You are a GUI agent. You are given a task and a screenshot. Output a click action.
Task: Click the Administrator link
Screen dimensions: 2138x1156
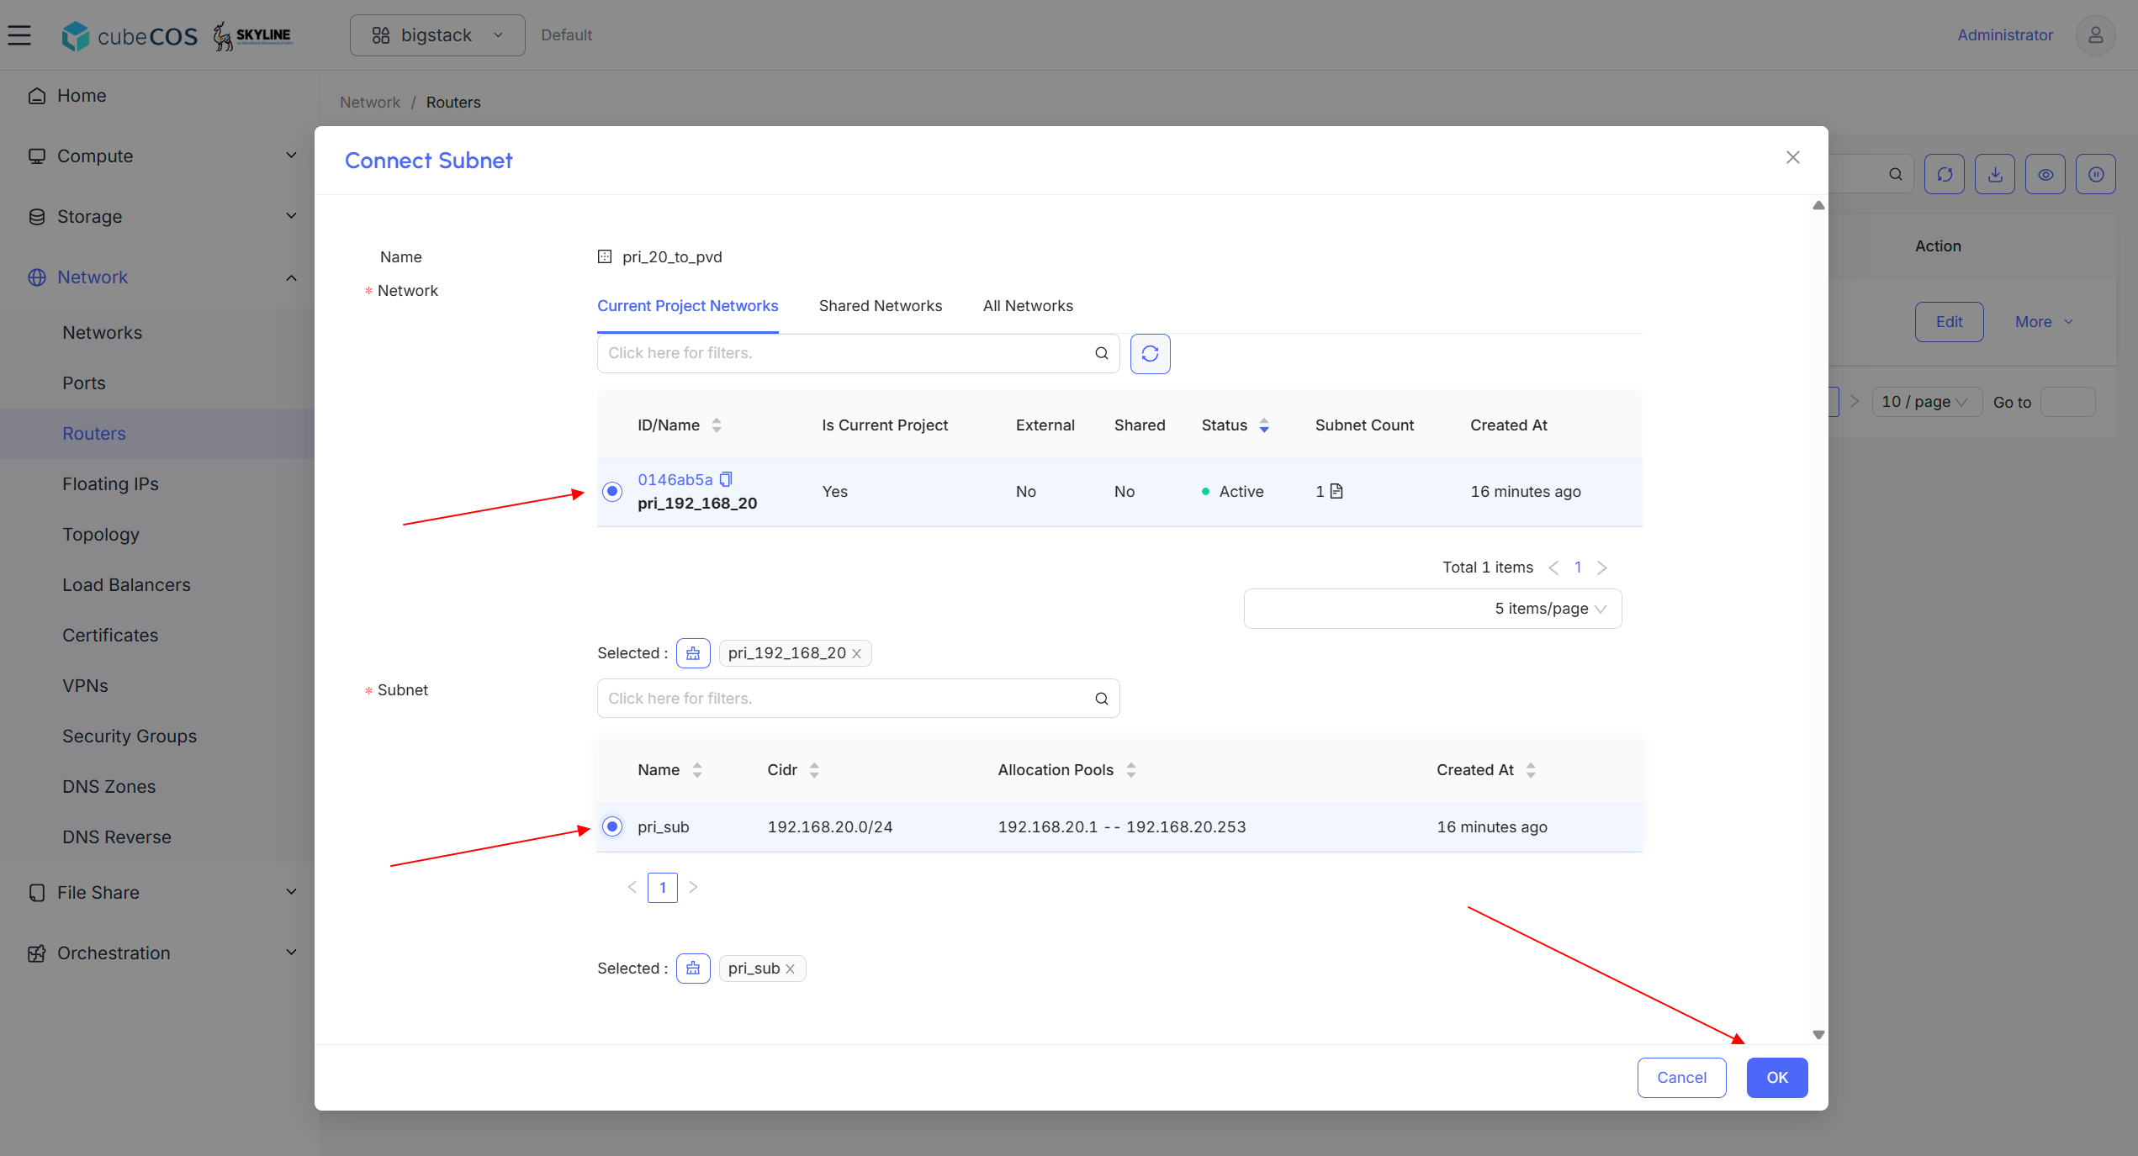click(2005, 35)
